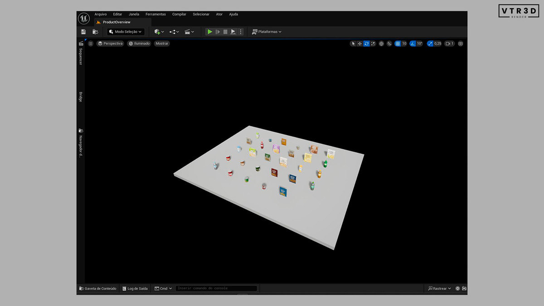Viewport: 544px width, 306px height.
Task: Activate the rotate gizmo tool
Action: [x=366, y=44]
